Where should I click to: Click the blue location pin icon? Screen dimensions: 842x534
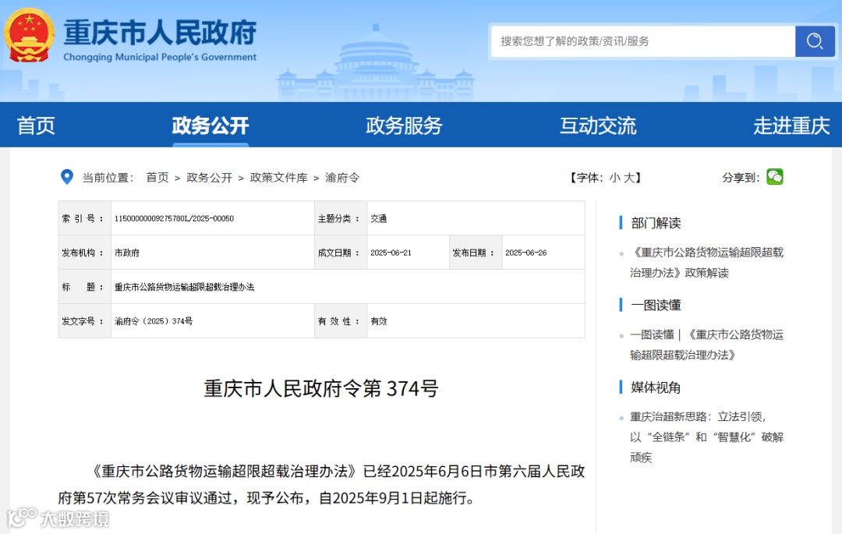click(x=67, y=176)
